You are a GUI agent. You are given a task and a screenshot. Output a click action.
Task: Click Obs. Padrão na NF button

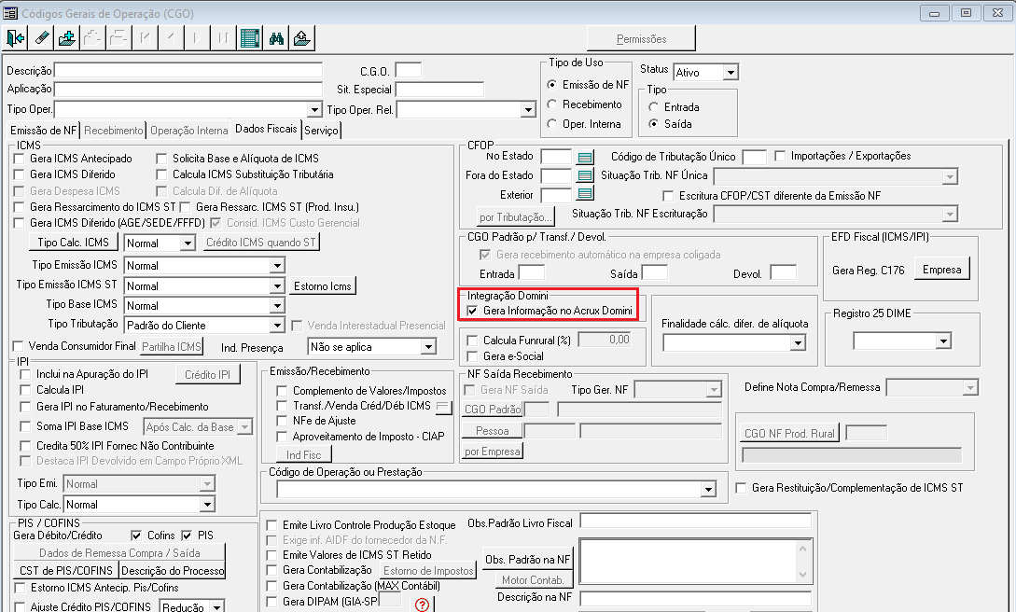(x=527, y=560)
